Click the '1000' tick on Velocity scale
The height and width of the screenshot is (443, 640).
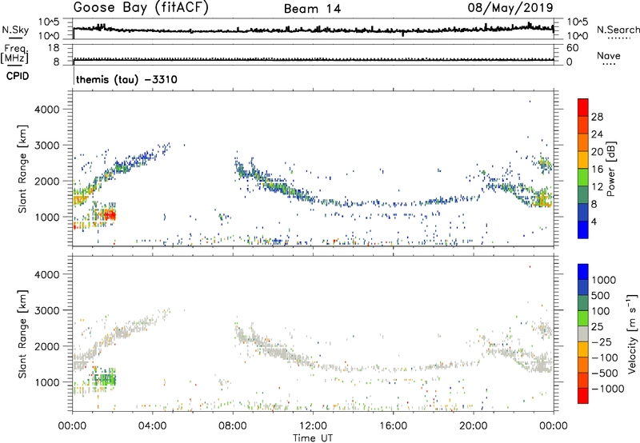pyautogui.click(x=604, y=280)
